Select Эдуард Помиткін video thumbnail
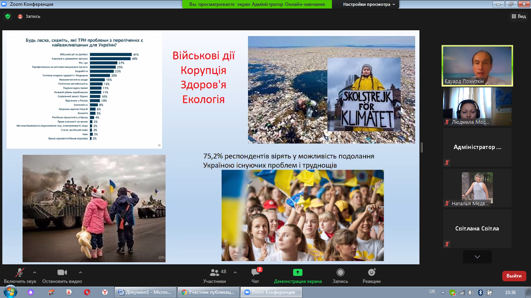The height and width of the screenshot is (298, 531). click(477, 66)
